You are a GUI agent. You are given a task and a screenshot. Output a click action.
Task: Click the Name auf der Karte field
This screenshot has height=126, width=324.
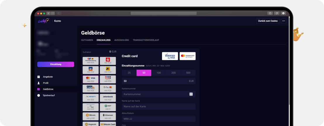pos(158,106)
